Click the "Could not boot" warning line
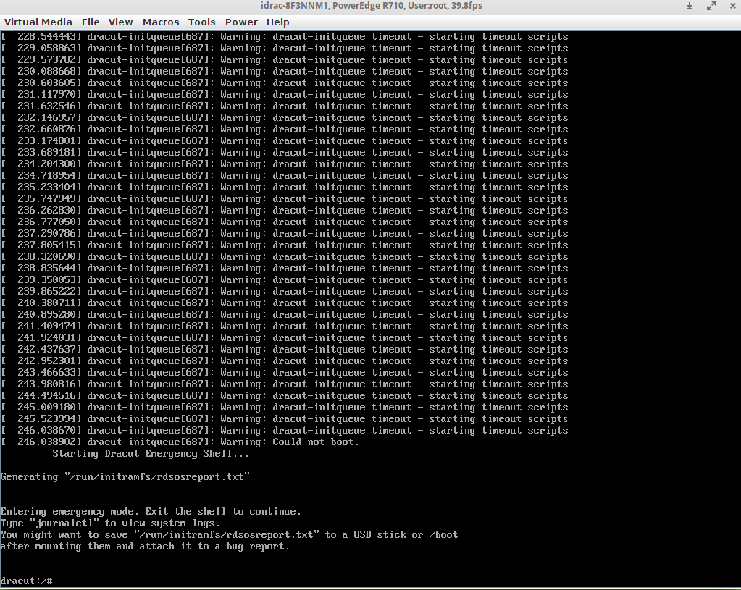Screen dimensions: 741x590 pyautogui.click(x=315, y=442)
